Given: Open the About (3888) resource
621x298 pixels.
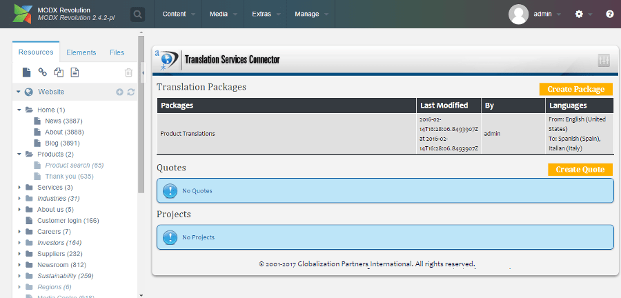Looking at the screenshot, I should 64,132.
